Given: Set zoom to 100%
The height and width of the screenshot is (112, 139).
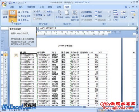Looking at the screenshot, I should 67,14.
